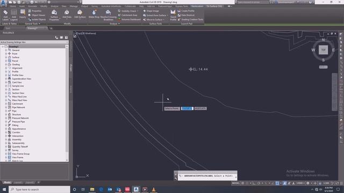Expand the Pipe Network tree node
This screenshot has width=344, height=193.
pyautogui.click(x=6, y=107)
